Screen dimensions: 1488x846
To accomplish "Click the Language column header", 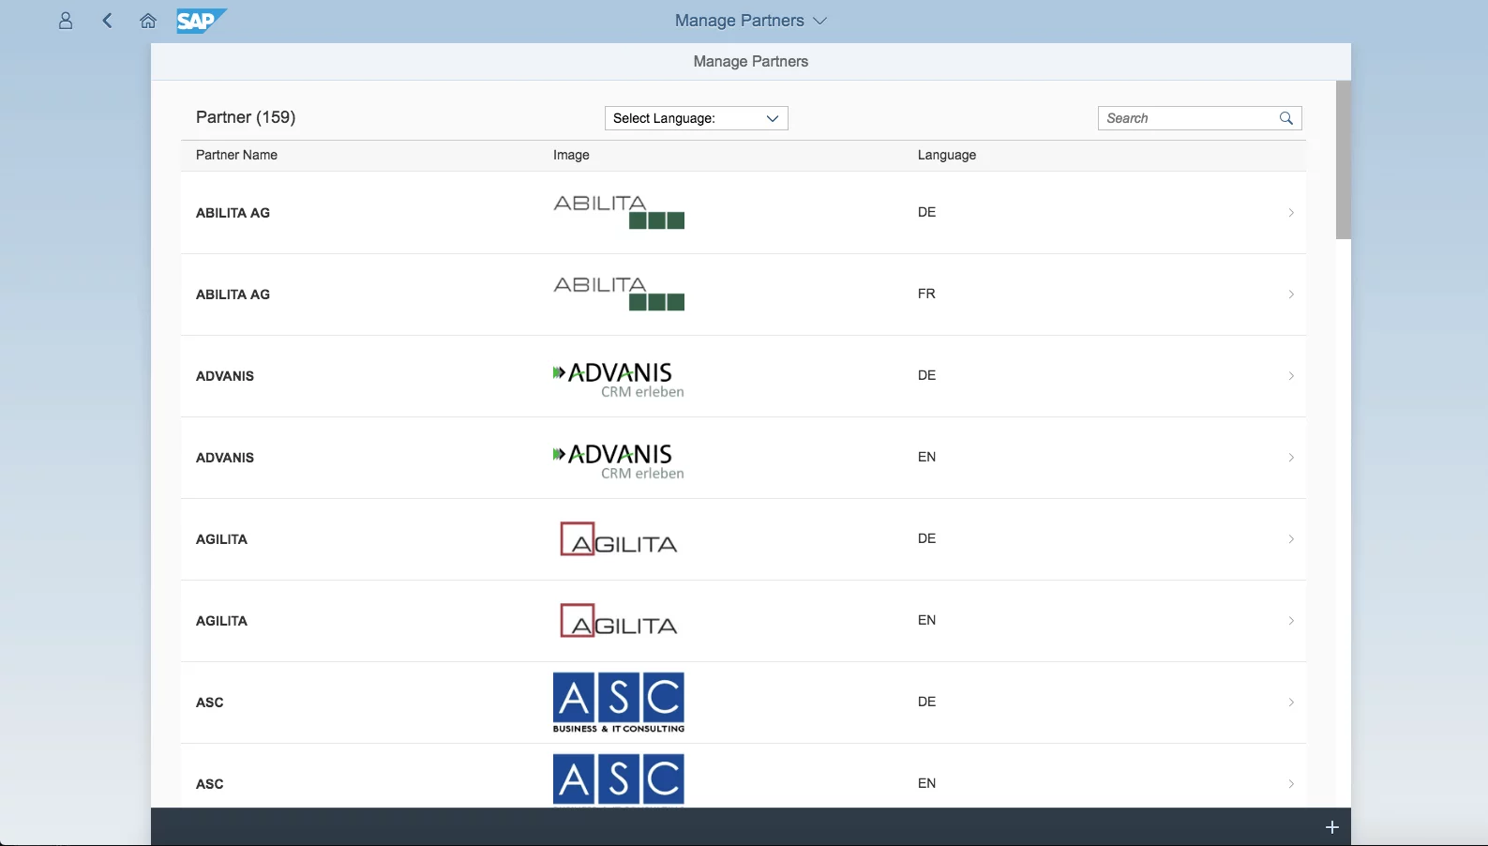I will coord(946,155).
